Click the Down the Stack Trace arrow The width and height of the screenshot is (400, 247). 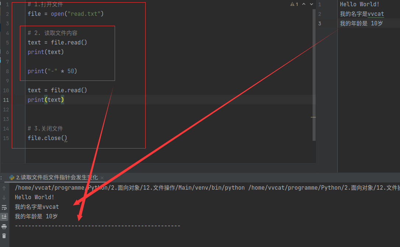click(x=4, y=198)
